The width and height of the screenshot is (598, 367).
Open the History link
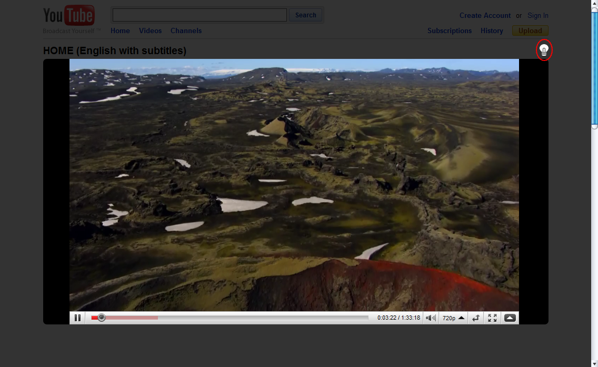coord(492,31)
